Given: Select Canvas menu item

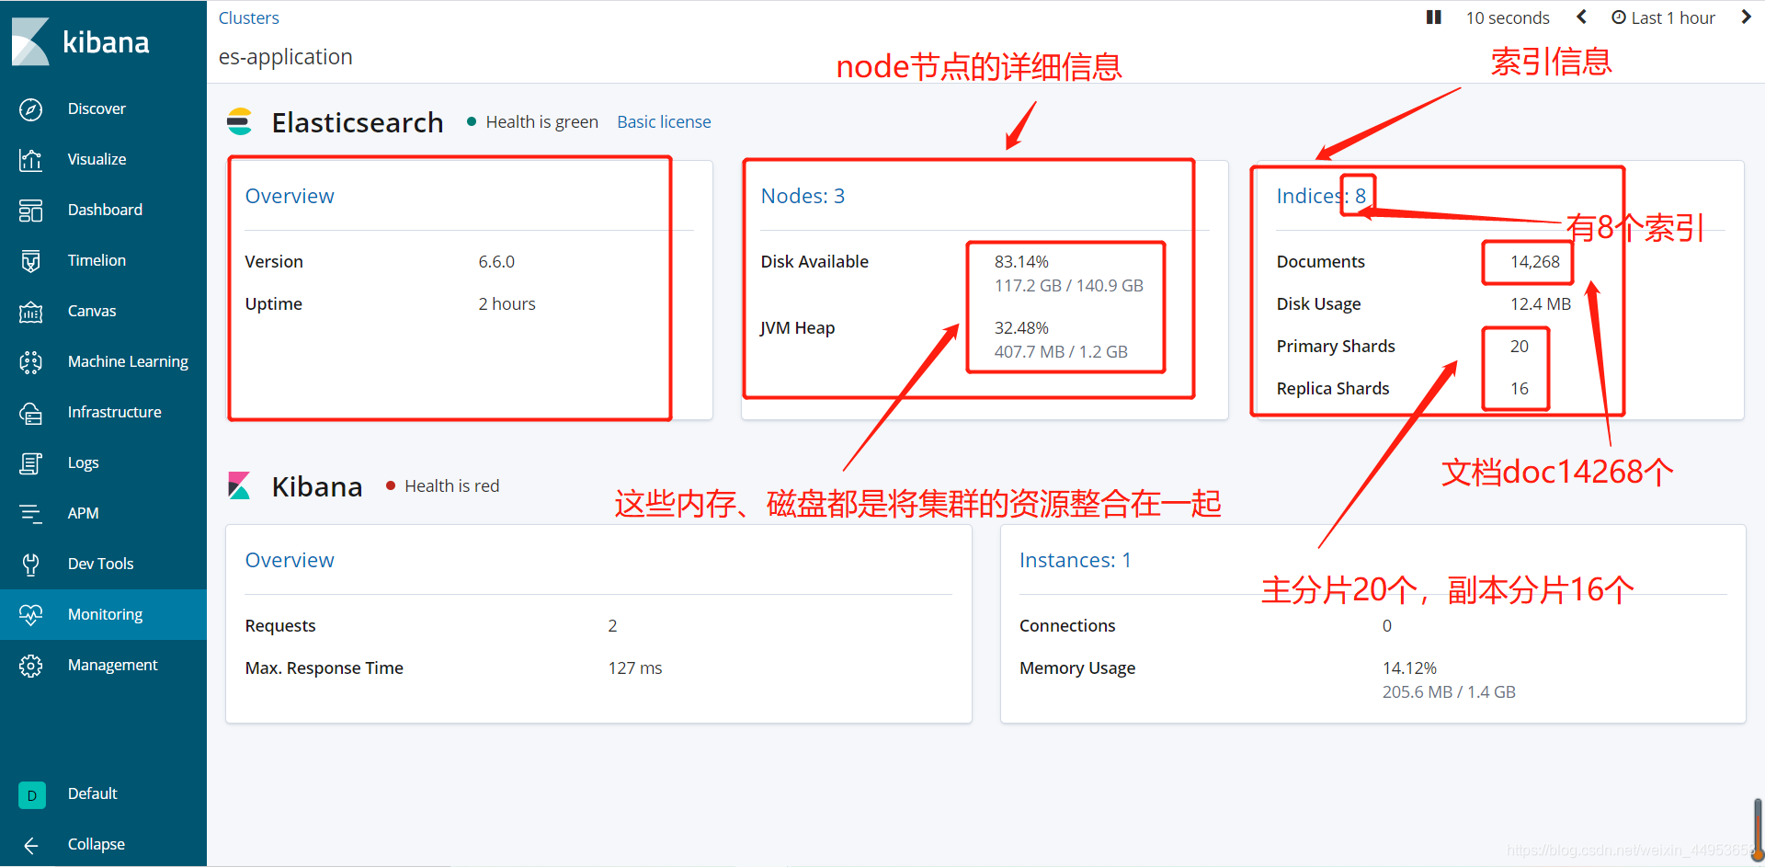Looking at the screenshot, I should [92, 311].
